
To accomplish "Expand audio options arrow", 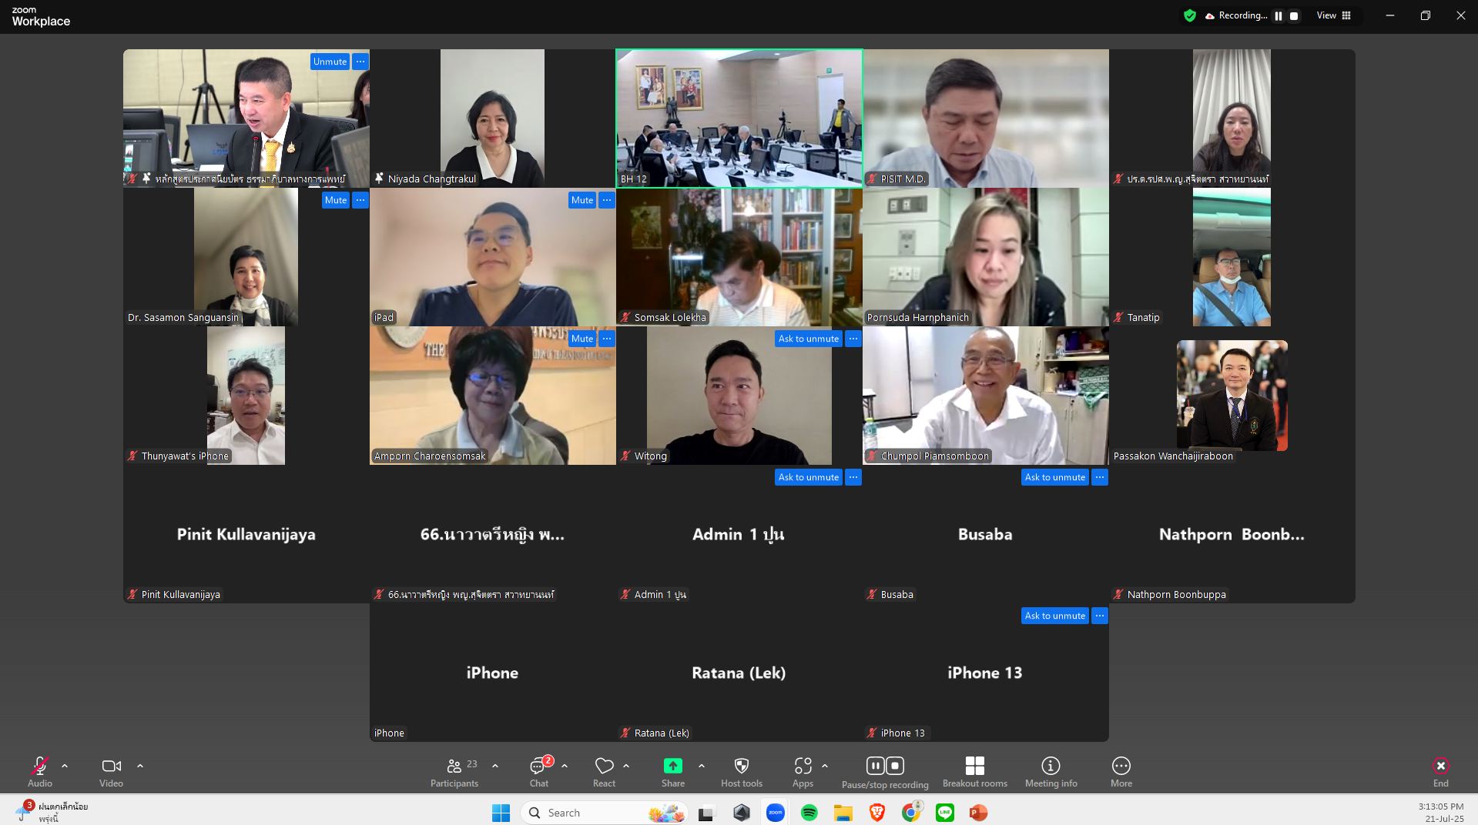I will (x=65, y=767).
